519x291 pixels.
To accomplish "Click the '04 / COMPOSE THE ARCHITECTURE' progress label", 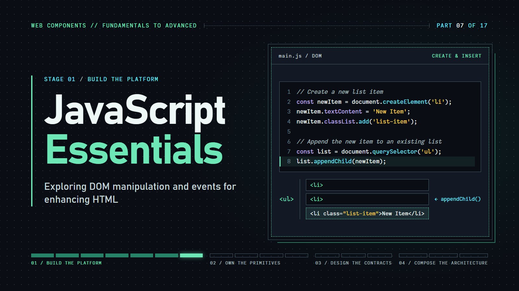I will [443, 263].
